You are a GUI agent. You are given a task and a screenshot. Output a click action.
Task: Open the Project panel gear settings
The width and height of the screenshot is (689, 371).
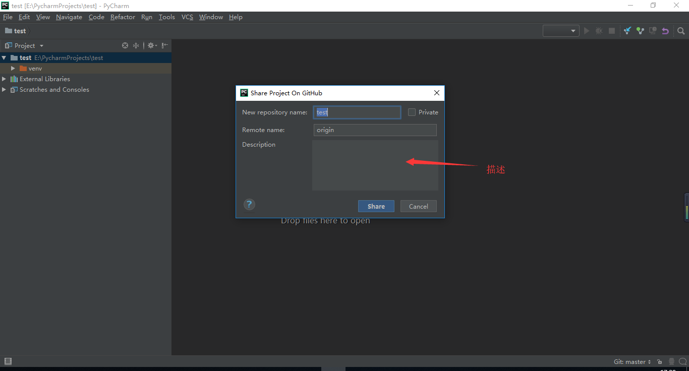[152, 45]
